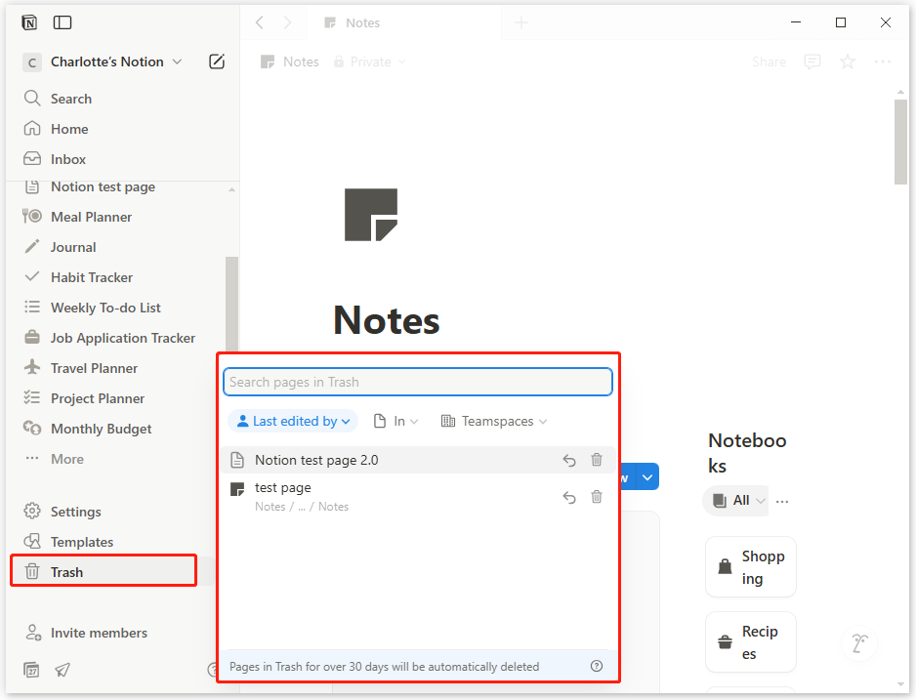Click the help icon in Trash footer

(x=597, y=666)
